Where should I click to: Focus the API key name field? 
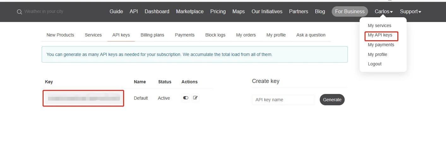coord(283,100)
